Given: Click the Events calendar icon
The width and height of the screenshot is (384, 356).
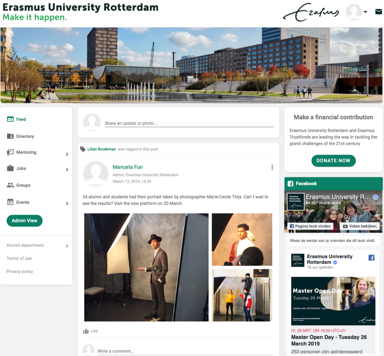Looking at the screenshot, I should 10,202.
